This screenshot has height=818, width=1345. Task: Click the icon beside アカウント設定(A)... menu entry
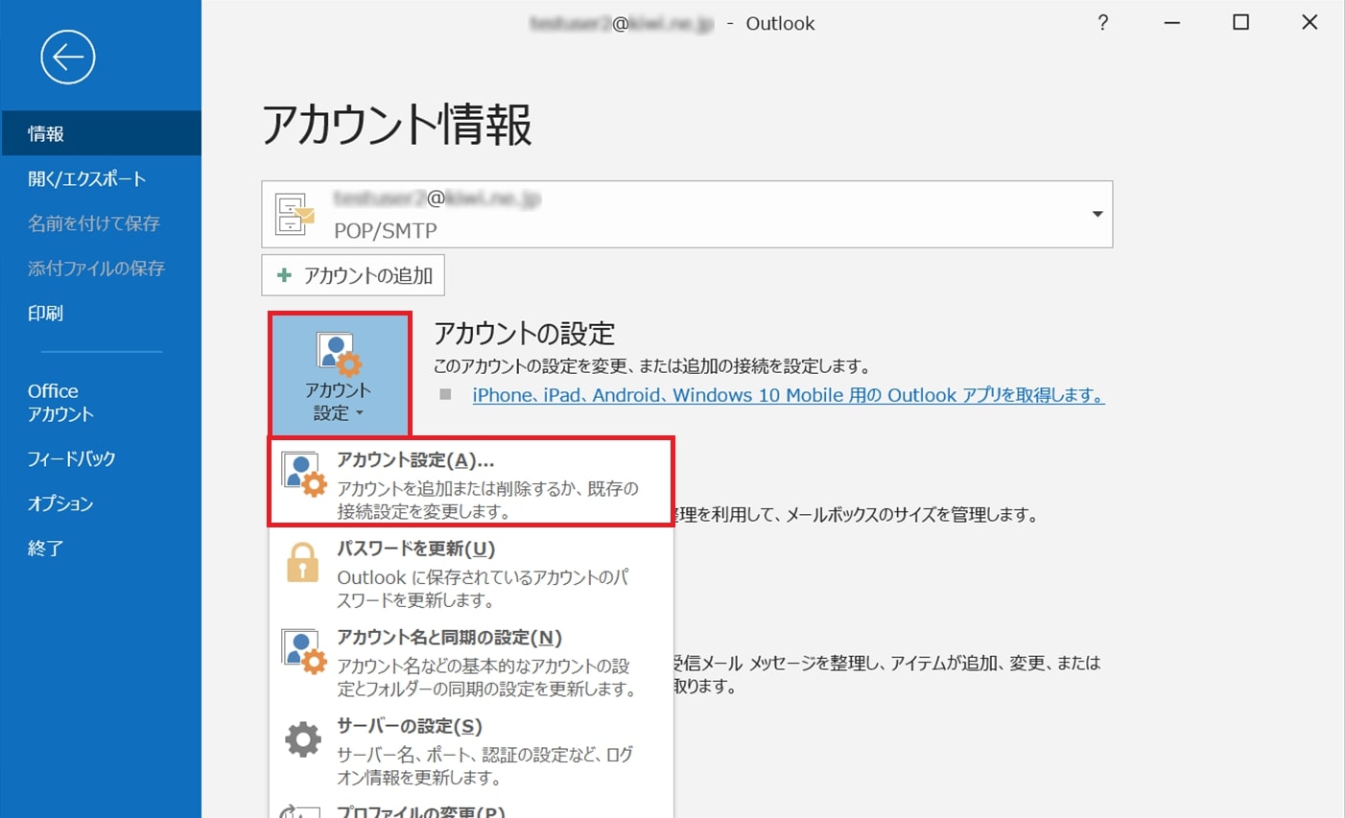click(x=303, y=474)
